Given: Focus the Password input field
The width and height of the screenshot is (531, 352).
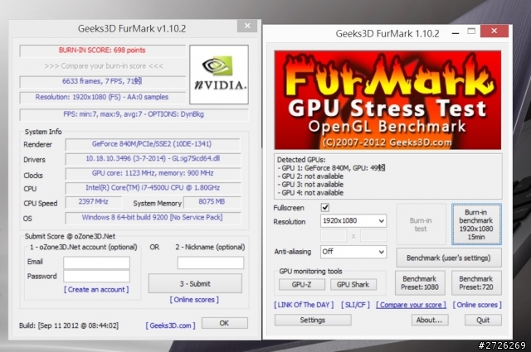Looking at the screenshot, I should [96, 277].
